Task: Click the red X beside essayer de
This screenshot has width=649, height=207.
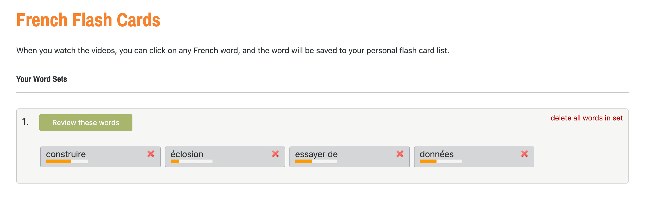Action: point(400,154)
